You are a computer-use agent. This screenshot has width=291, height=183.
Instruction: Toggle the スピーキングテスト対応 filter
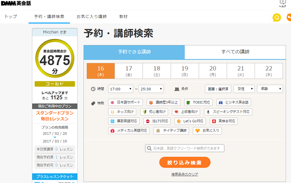228,112
